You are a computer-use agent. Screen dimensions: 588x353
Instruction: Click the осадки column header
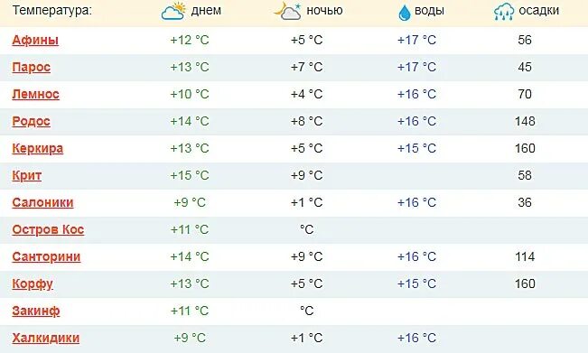539,11
